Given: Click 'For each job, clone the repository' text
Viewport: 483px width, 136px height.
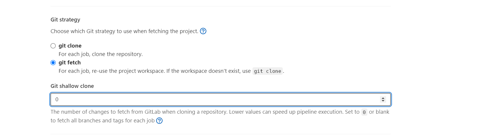Looking at the screenshot, I should [101, 54].
